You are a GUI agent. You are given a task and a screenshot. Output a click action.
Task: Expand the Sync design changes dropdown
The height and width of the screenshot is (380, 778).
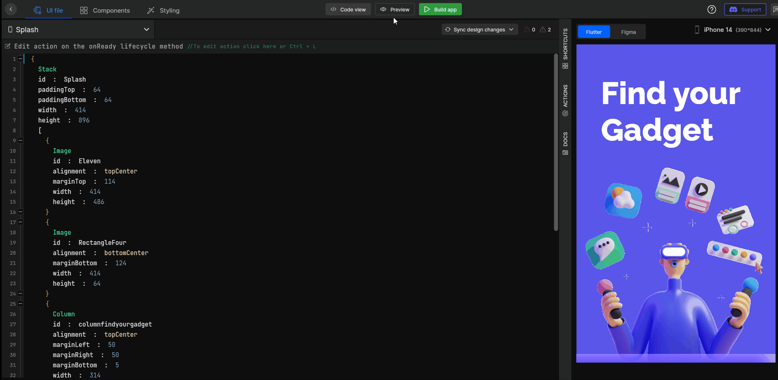512,29
